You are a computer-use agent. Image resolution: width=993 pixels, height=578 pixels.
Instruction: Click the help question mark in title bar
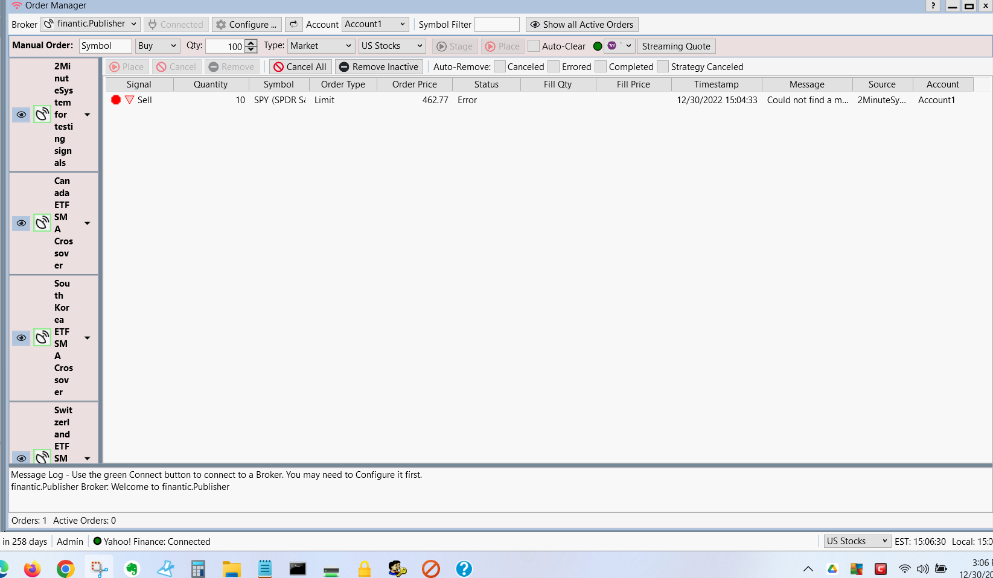coord(933,6)
